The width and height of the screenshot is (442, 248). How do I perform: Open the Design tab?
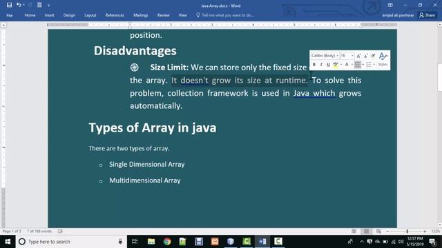click(69, 15)
